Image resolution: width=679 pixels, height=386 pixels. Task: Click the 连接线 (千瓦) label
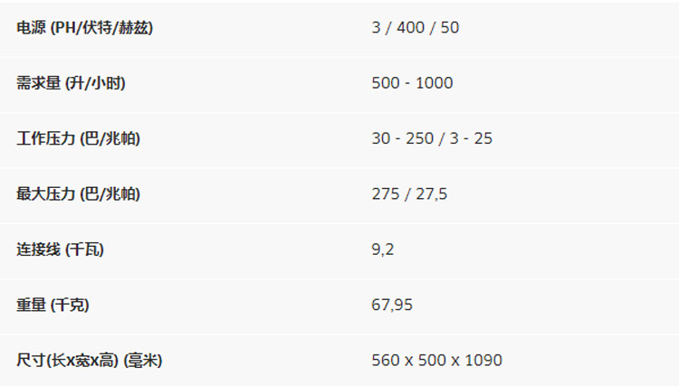60,249
